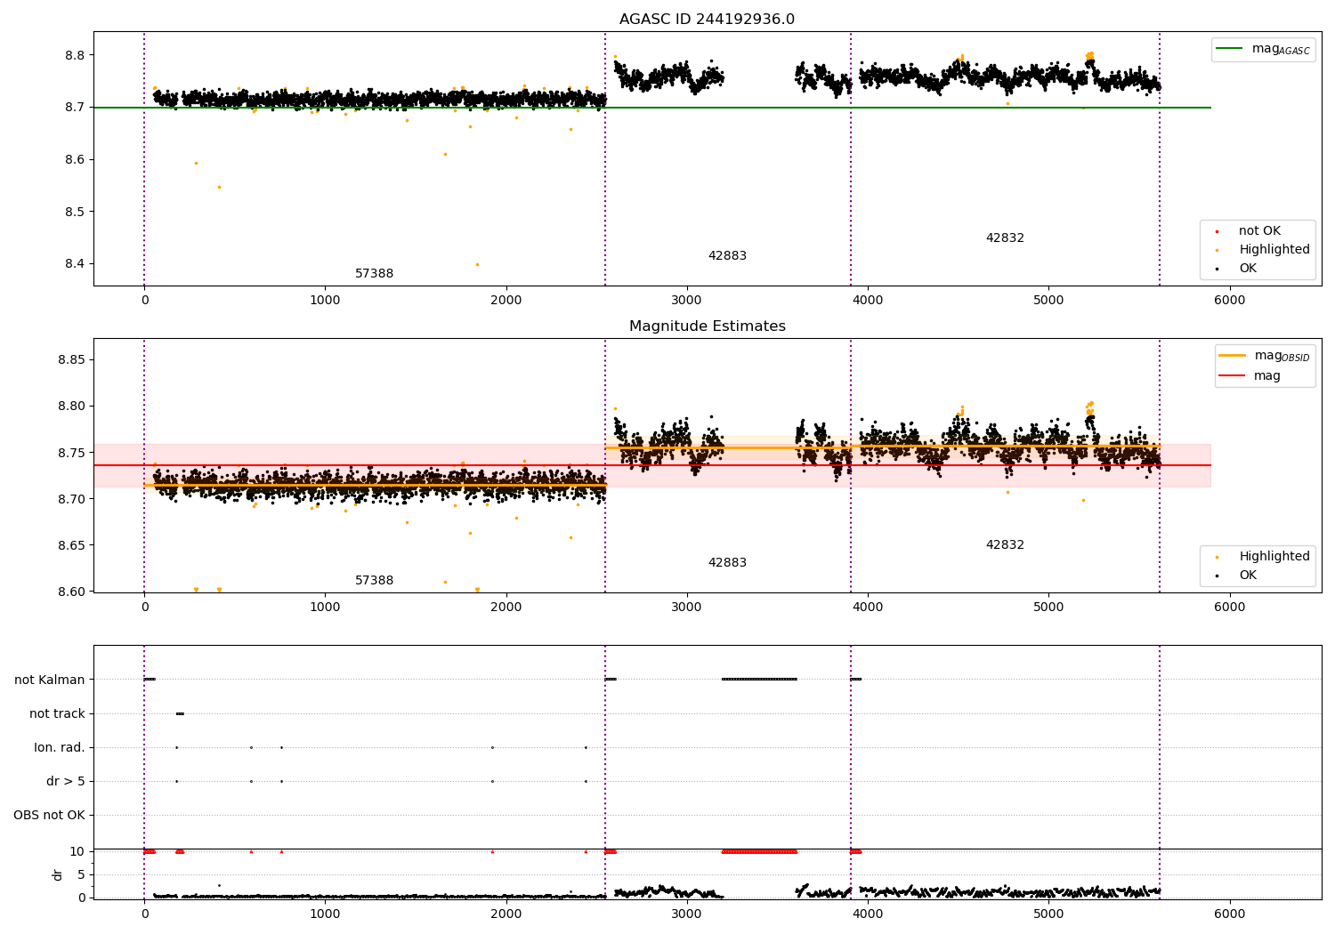Image resolution: width=1335 pixels, height=934 pixels.
Task: Click the orange outlier point near 8.4 in the top plot
Action: (477, 264)
